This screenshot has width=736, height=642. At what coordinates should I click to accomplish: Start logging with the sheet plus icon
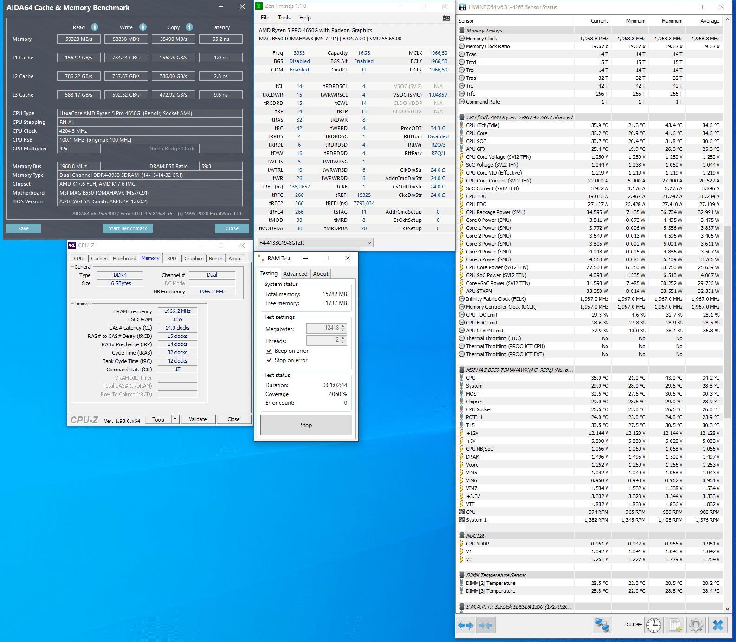pyautogui.click(x=675, y=625)
